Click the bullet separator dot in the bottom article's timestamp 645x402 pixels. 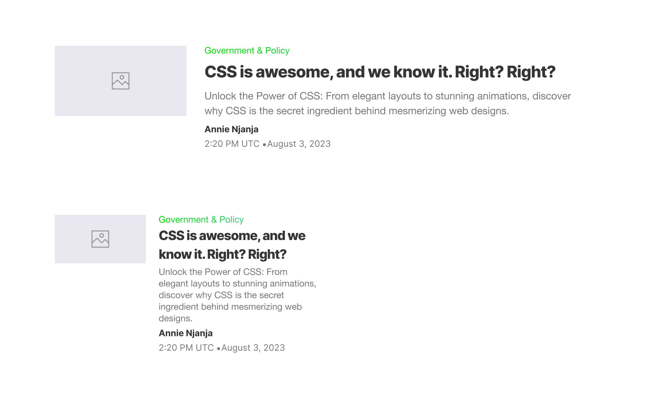(219, 349)
